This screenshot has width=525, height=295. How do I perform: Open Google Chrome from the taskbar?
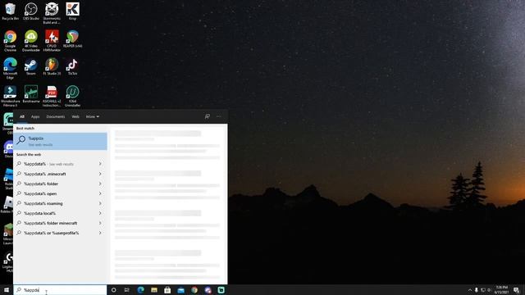pyautogui.click(x=194, y=290)
